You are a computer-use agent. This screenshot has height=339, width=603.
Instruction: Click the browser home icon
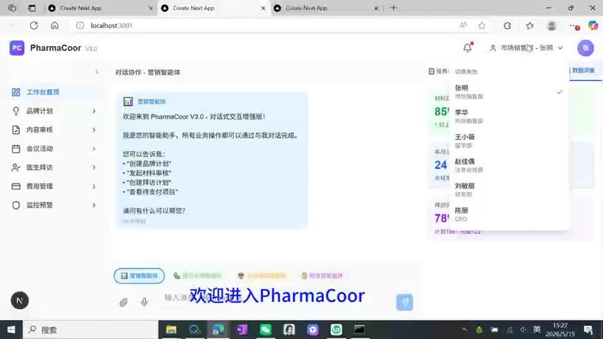pyautogui.click(x=54, y=25)
